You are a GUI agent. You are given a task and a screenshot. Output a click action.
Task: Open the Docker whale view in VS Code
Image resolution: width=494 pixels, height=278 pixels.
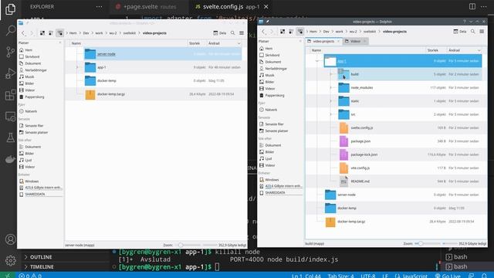pyautogui.click(x=10, y=159)
